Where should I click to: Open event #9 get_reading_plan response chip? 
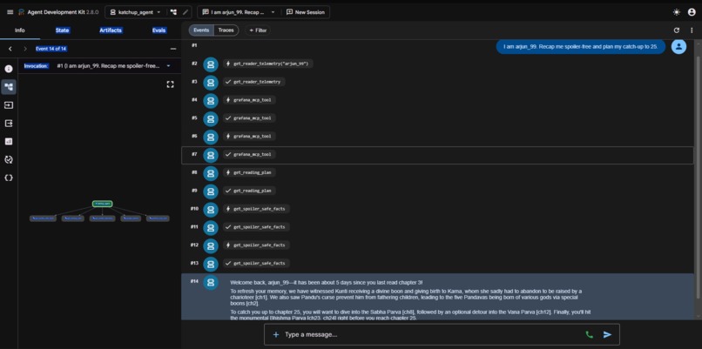[249, 191]
